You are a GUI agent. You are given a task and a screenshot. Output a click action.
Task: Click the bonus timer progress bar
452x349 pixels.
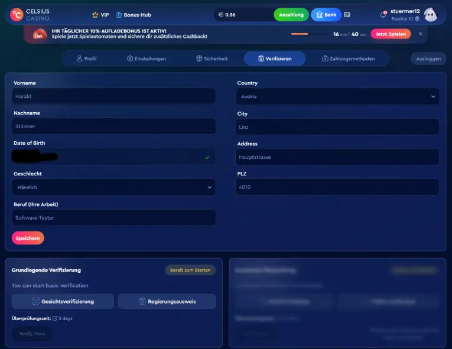310,34
